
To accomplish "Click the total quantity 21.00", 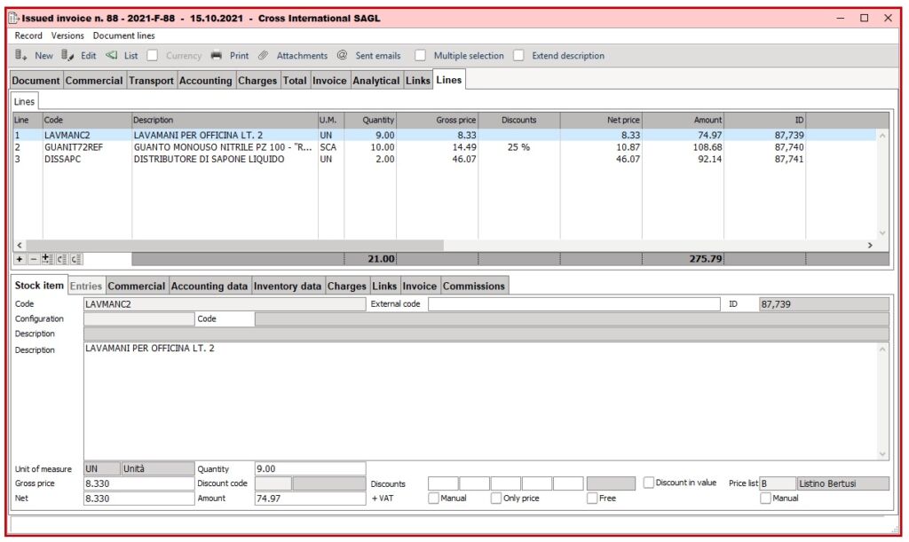I will [381, 259].
